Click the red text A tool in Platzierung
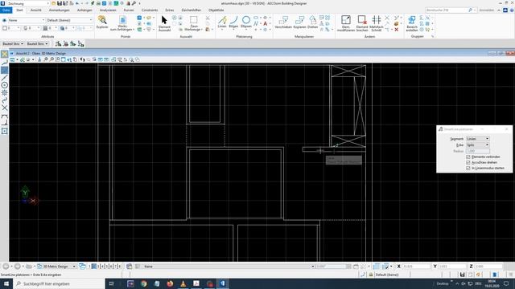Image resolution: width=515 pixels, height=289 pixels. point(265,23)
